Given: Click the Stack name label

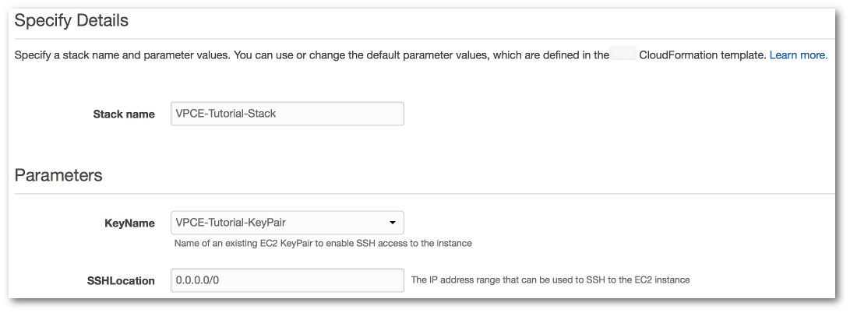Looking at the screenshot, I should click(124, 114).
